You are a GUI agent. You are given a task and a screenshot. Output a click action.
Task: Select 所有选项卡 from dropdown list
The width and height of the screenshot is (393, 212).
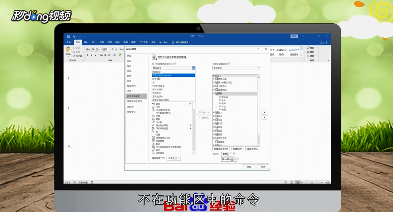[x=174, y=89]
